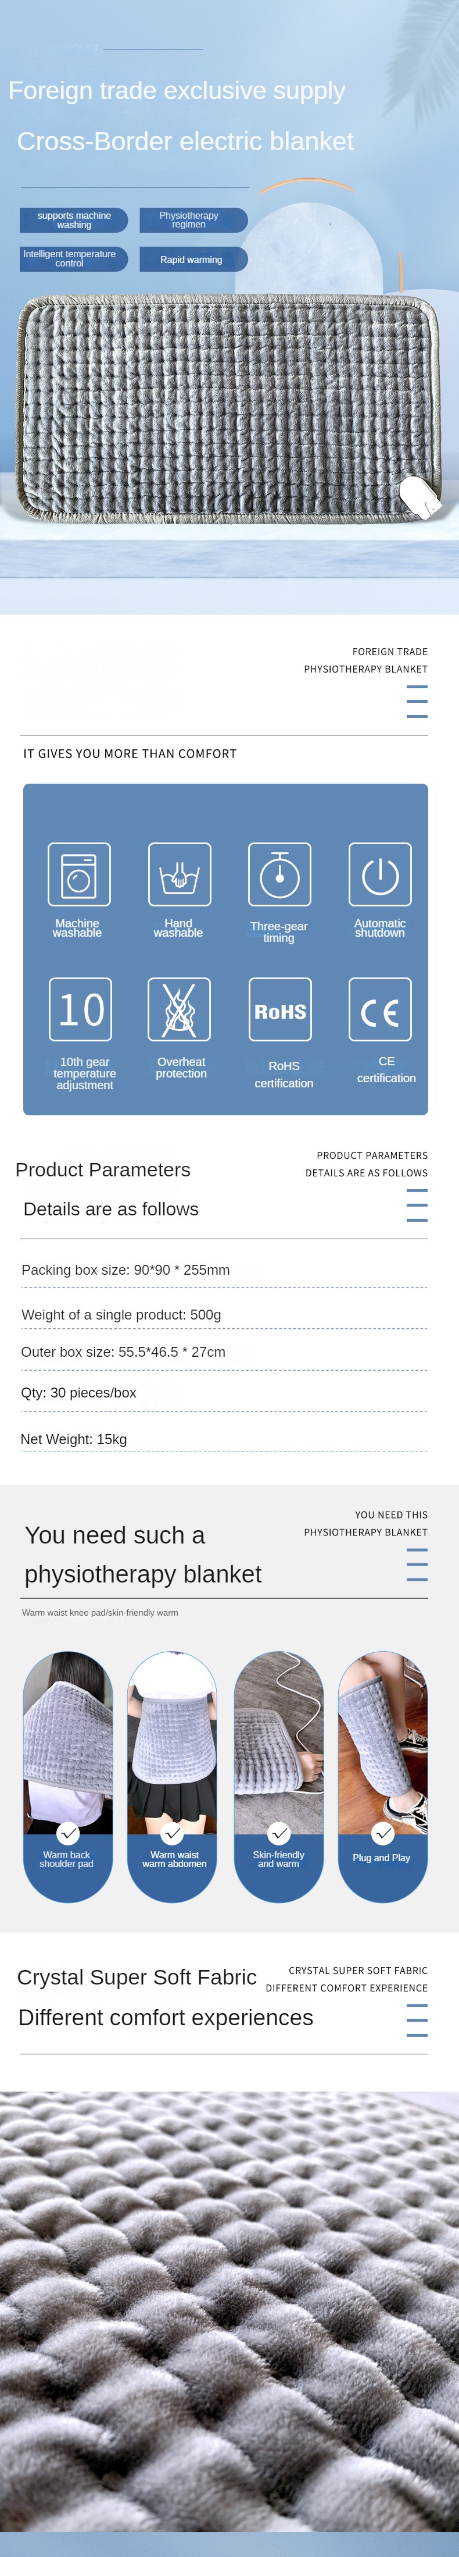Image resolution: width=459 pixels, height=2557 pixels.
Task: Click the Hand washable basin icon
Action: click(180, 873)
